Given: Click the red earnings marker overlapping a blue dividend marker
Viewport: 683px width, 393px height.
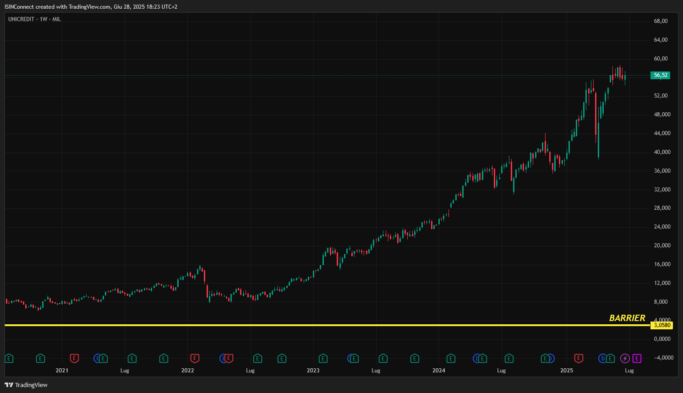Looking at the screenshot, I should (x=229, y=359).
